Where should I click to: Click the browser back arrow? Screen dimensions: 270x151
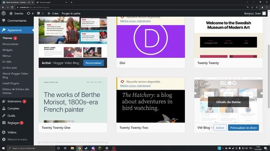click(3, 8)
